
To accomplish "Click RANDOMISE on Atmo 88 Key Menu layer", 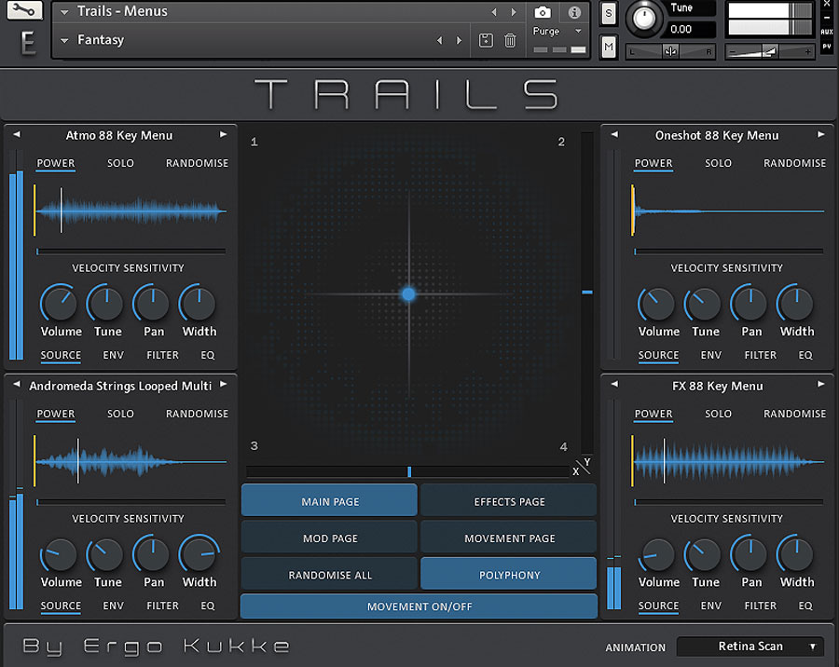I will [x=197, y=163].
